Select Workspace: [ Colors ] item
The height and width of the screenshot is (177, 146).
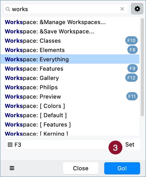[x=70, y=106]
